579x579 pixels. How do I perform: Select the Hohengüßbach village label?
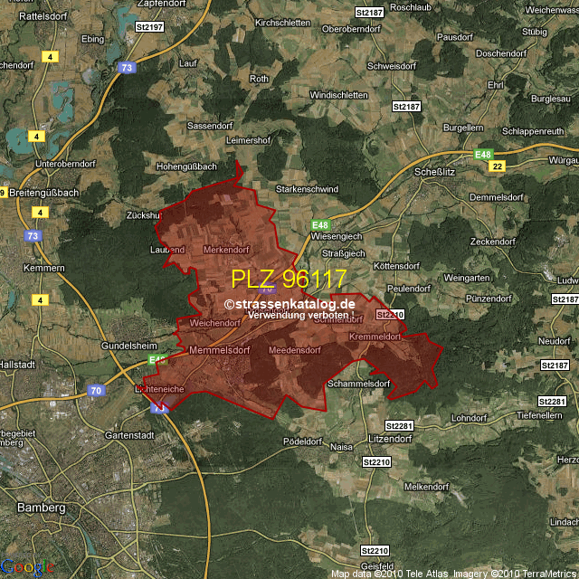(x=187, y=166)
